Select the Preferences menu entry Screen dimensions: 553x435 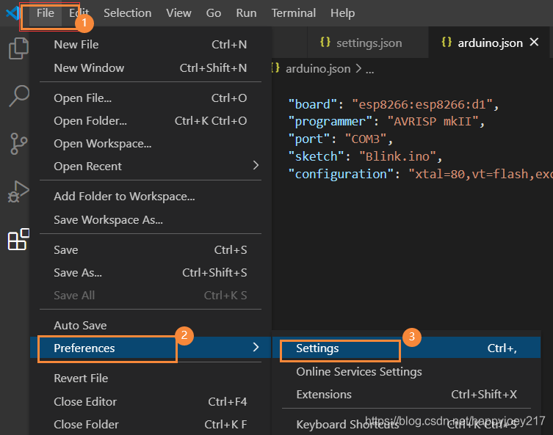click(151, 348)
